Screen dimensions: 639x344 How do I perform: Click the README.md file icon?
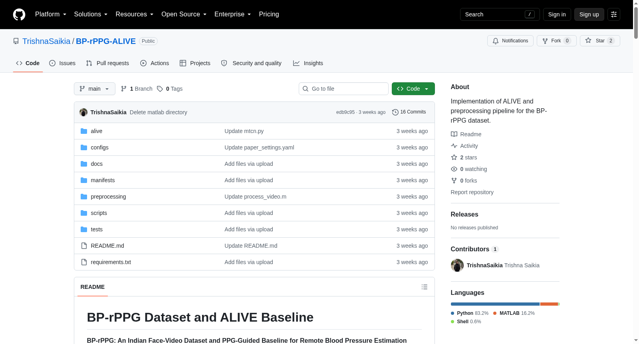coord(84,246)
